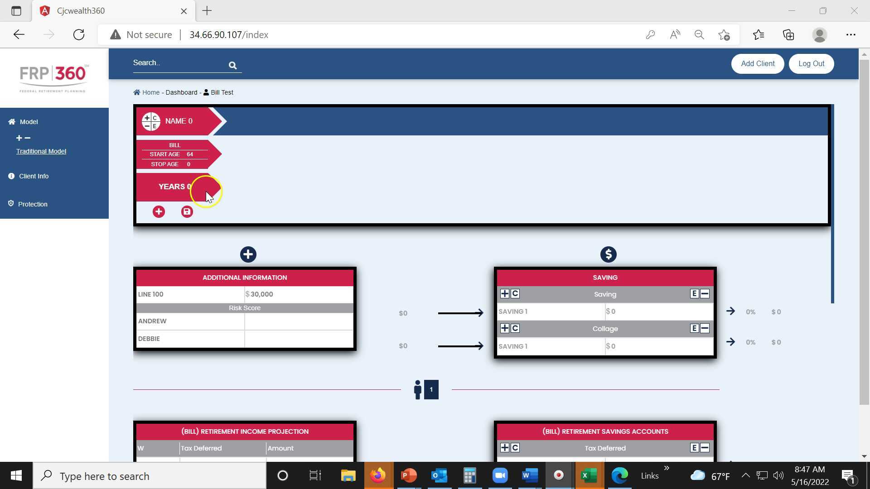Open the Protection menu item
This screenshot has height=489, width=870.
(x=33, y=204)
